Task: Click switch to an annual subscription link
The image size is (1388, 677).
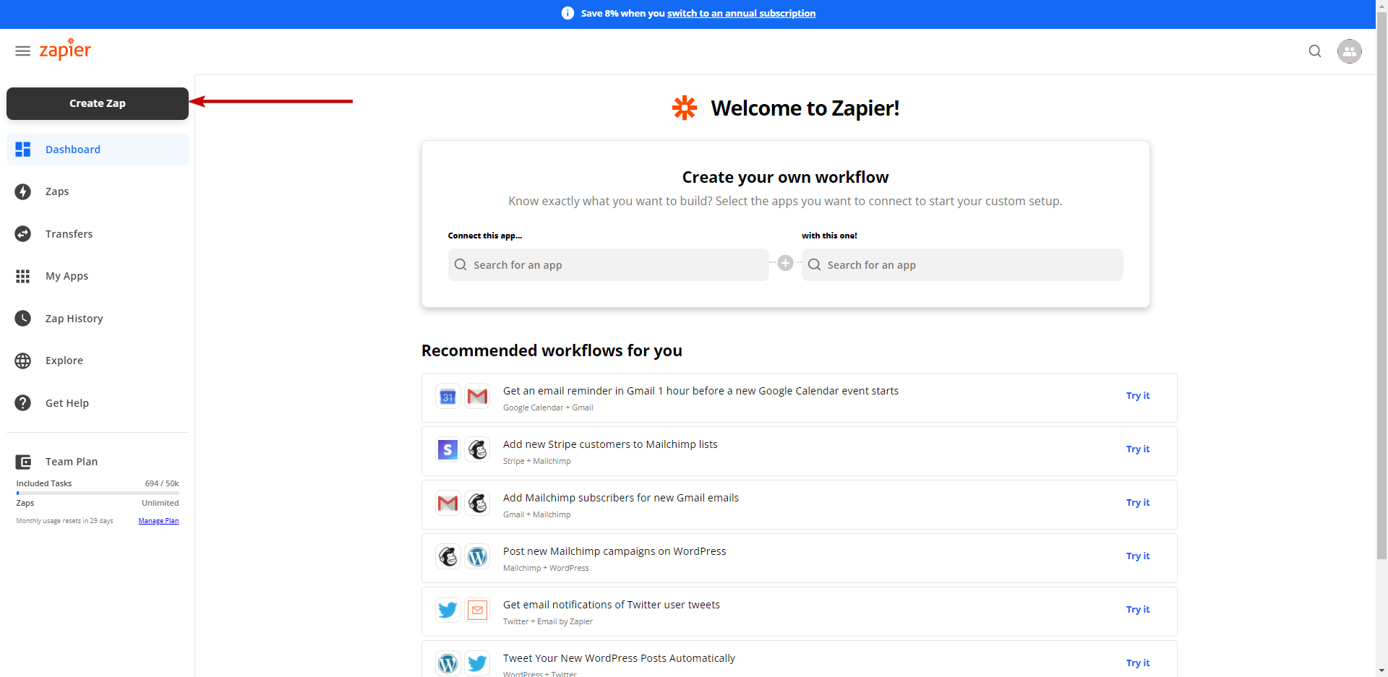Action: [741, 13]
